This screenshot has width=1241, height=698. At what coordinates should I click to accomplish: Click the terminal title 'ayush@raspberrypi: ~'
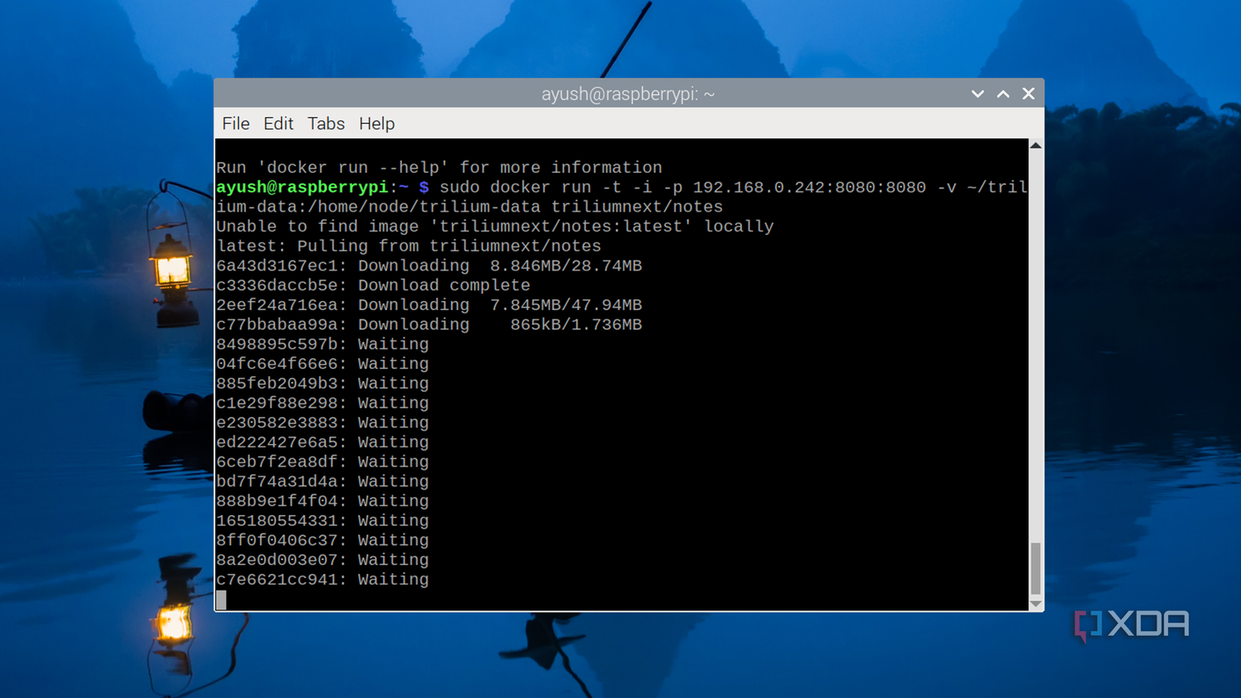click(x=628, y=94)
